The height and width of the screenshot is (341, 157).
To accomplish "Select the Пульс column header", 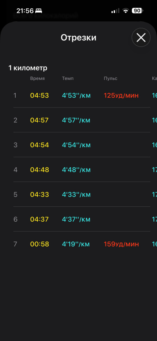I will coord(110,78).
